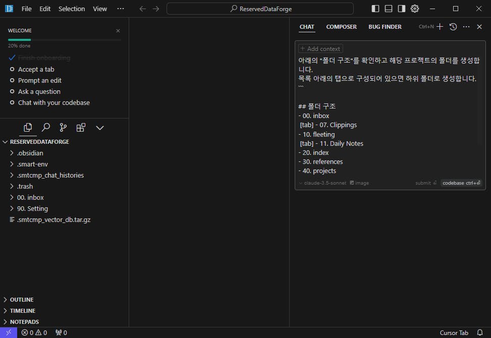The image size is (491, 338).
Task: Show additional views chevron in sidebar
Action: [100, 128]
